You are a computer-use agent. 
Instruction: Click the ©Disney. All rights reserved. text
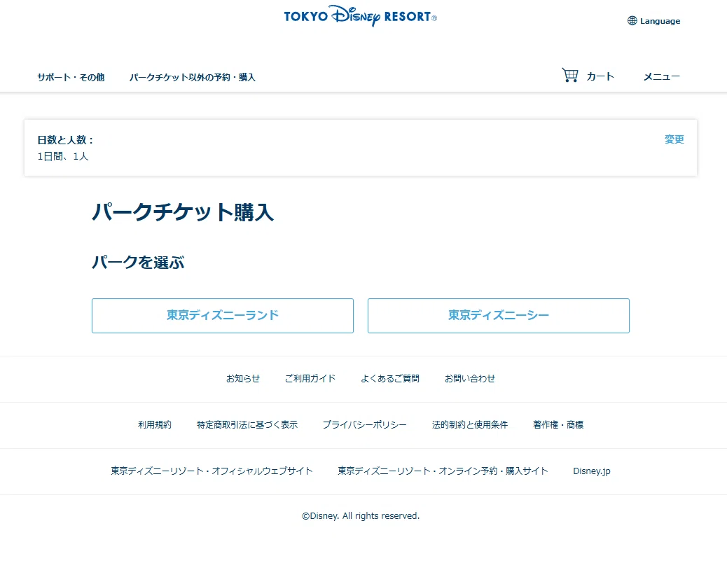coord(361,516)
